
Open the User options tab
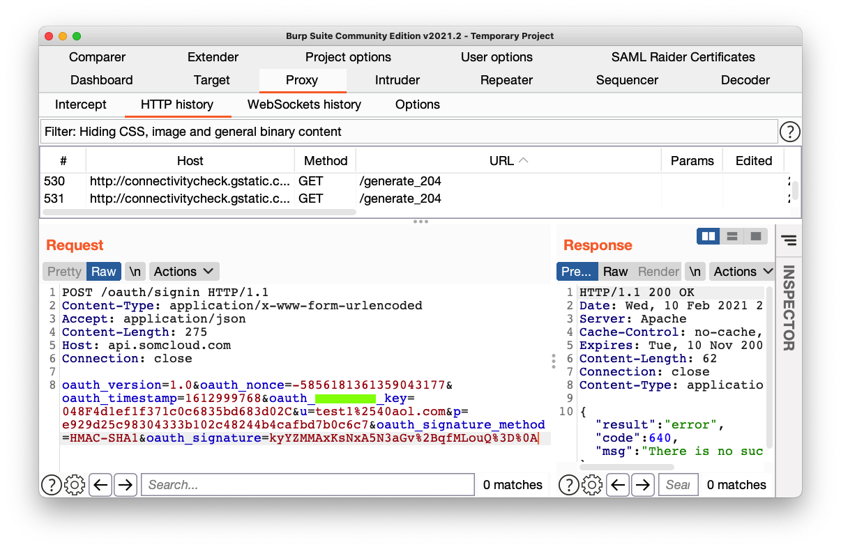[497, 57]
